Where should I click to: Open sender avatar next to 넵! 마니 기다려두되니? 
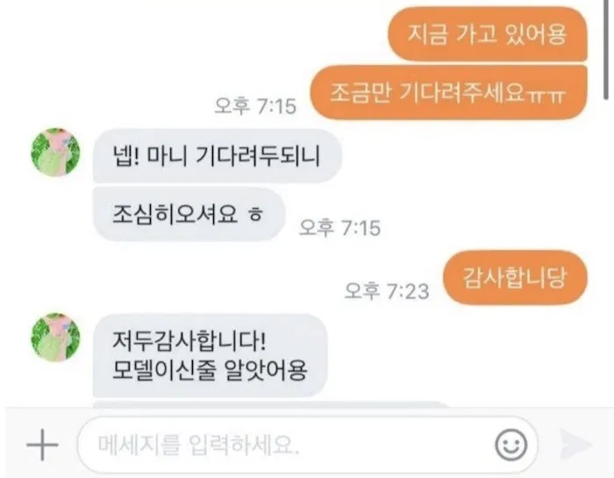[55, 152]
